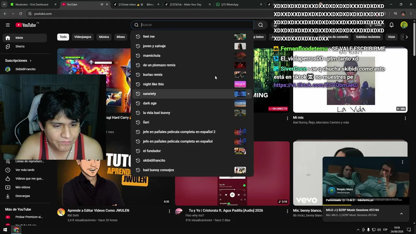
Task: Click Probar Premium in sidebar
Action: click(x=25, y=217)
